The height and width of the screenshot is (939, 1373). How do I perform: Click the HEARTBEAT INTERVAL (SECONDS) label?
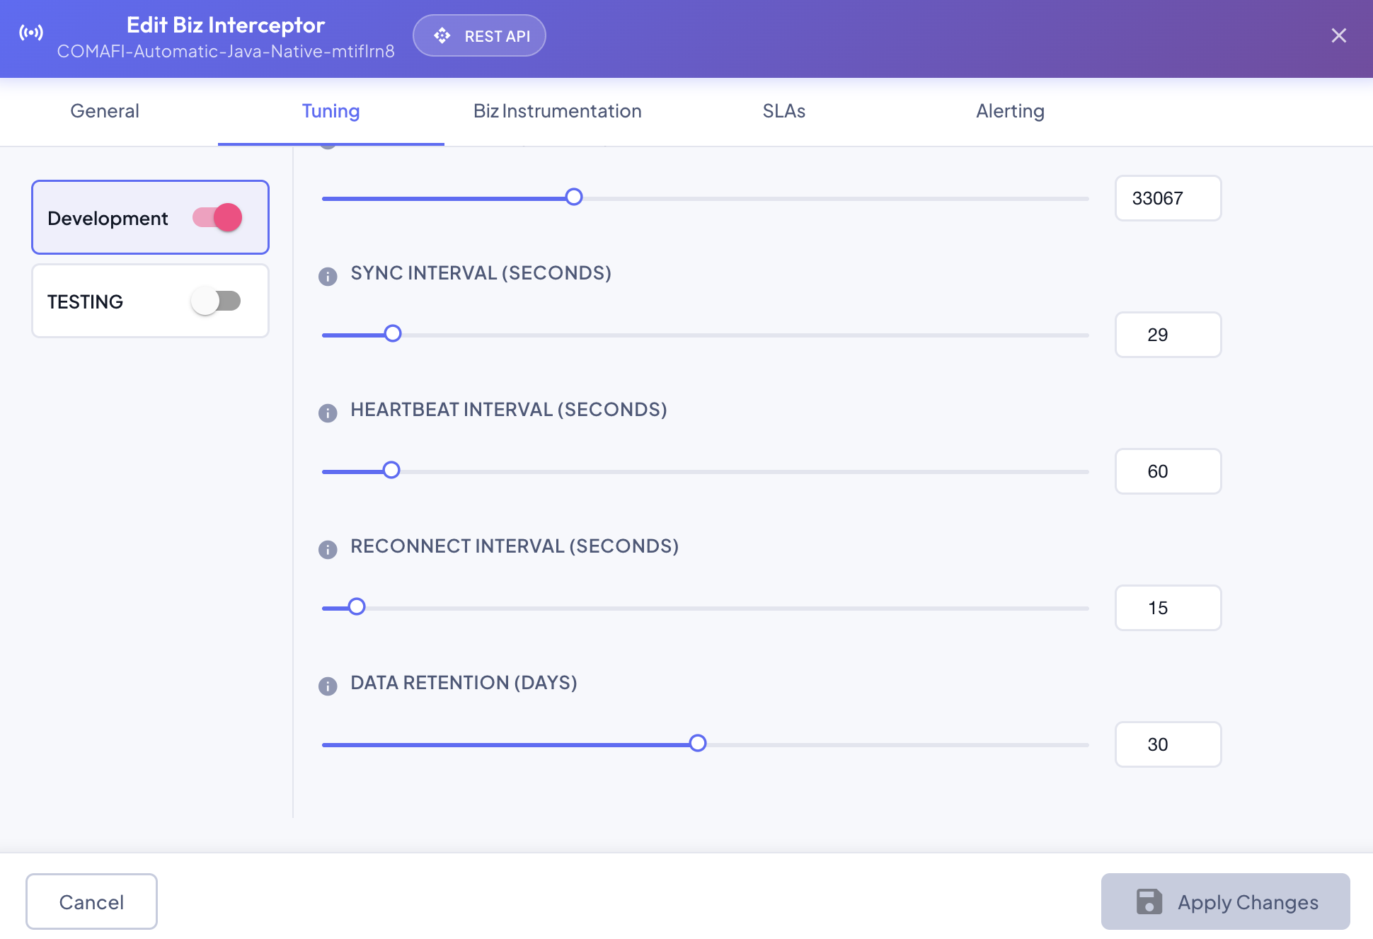[x=509, y=410]
